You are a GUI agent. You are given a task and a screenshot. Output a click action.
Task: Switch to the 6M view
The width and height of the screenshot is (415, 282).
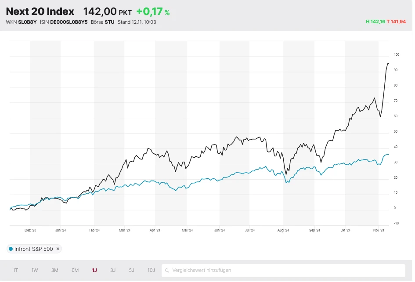[74, 270]
